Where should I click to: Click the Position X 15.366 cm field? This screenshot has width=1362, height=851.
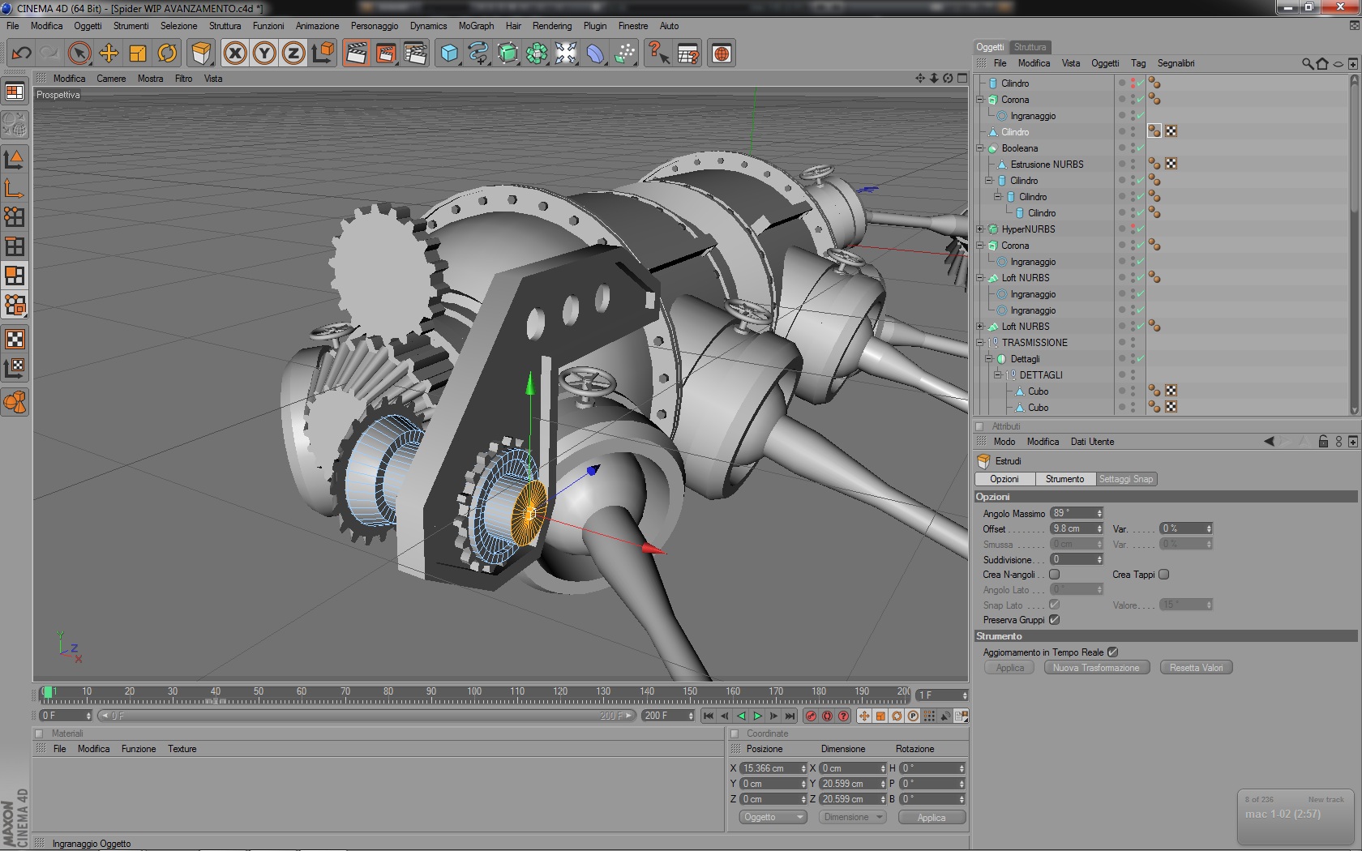pos(773,768)
